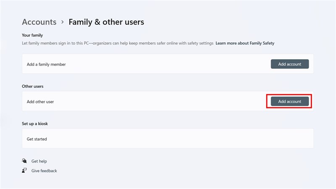This screenshot has width=336, height=189.
Task: Click empty space in Add a family member card
Action: point(168,64)
